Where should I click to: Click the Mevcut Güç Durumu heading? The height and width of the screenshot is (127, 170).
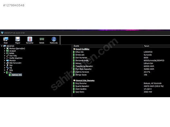85,80
